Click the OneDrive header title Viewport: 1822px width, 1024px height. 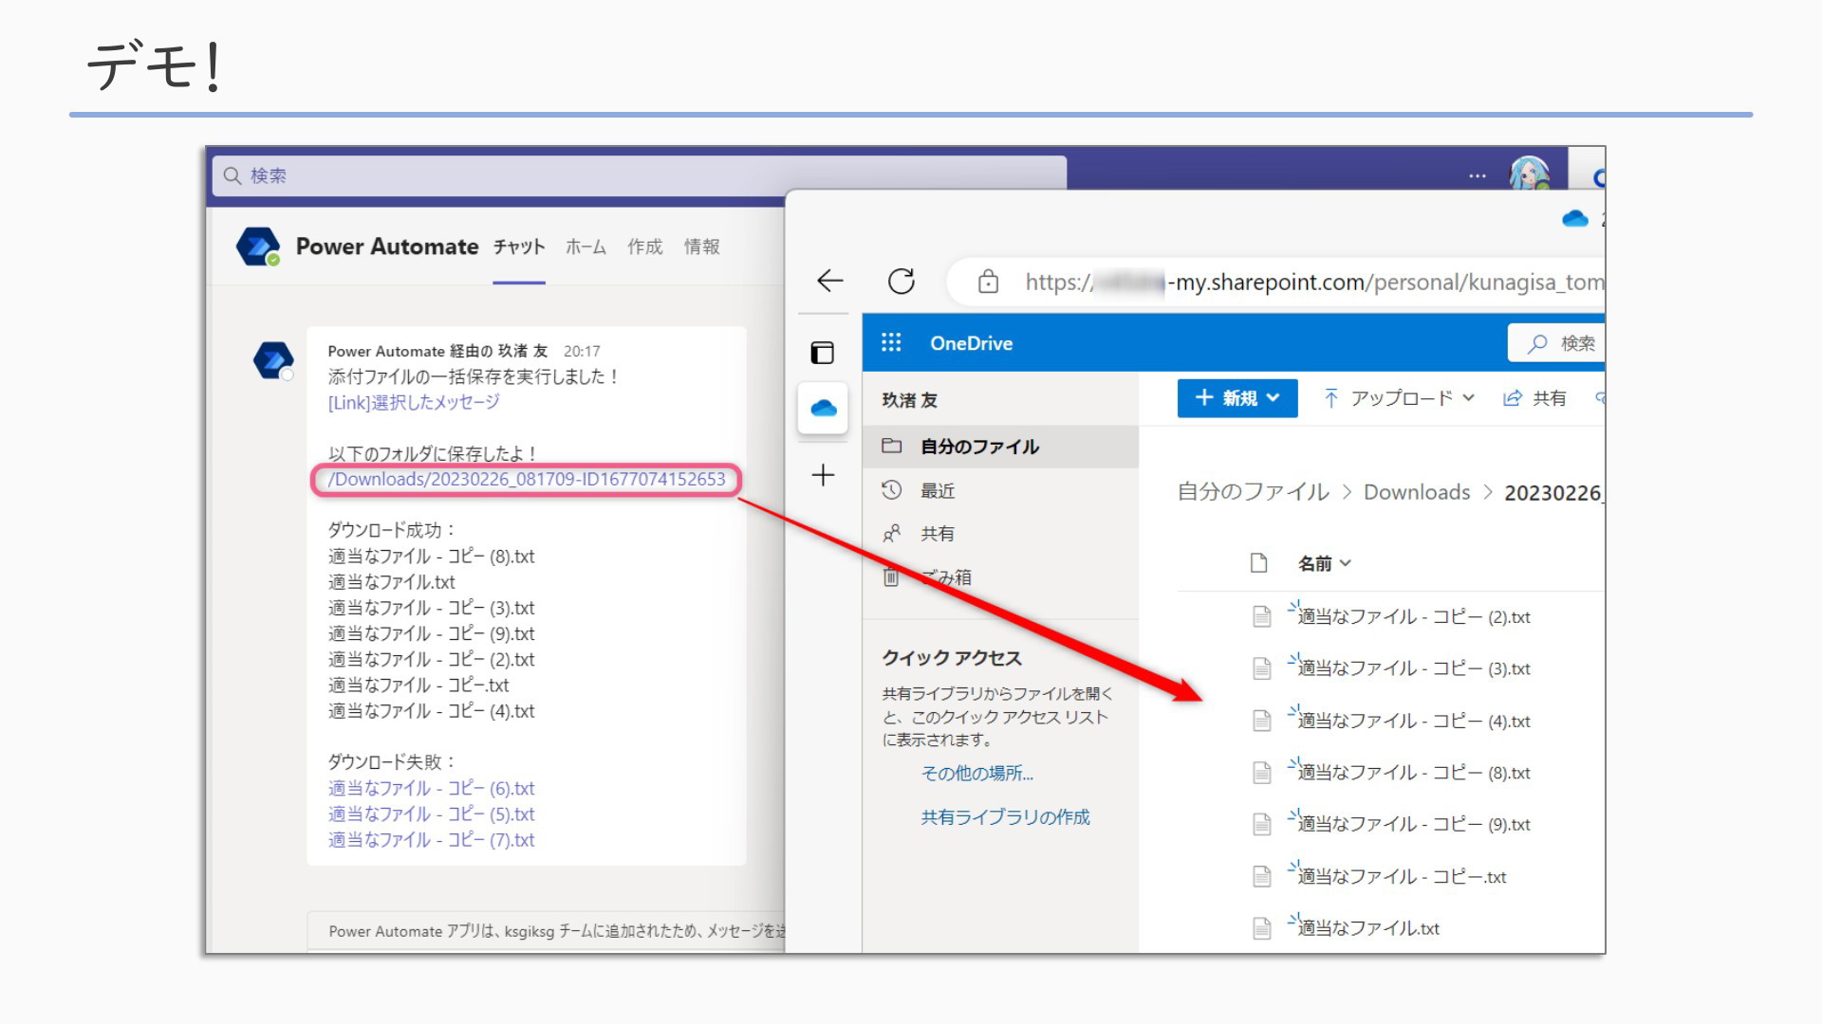click(971, 343)
